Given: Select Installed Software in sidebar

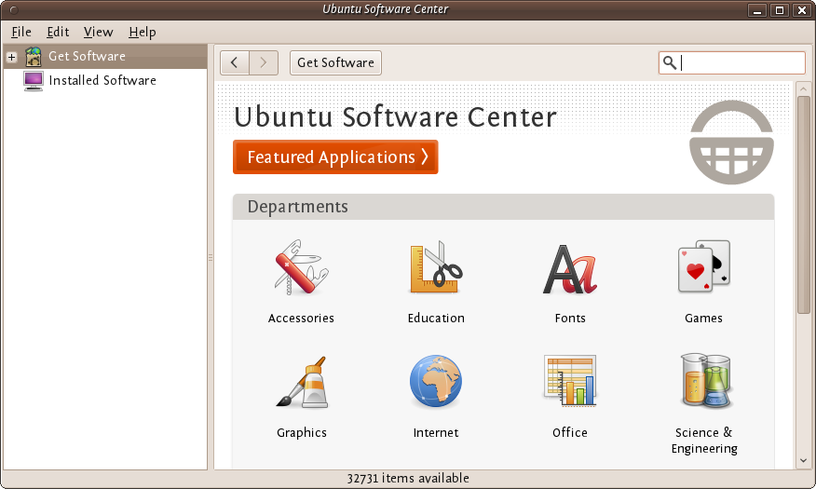Looking at the screenshot, I should (x=102, y=80).
